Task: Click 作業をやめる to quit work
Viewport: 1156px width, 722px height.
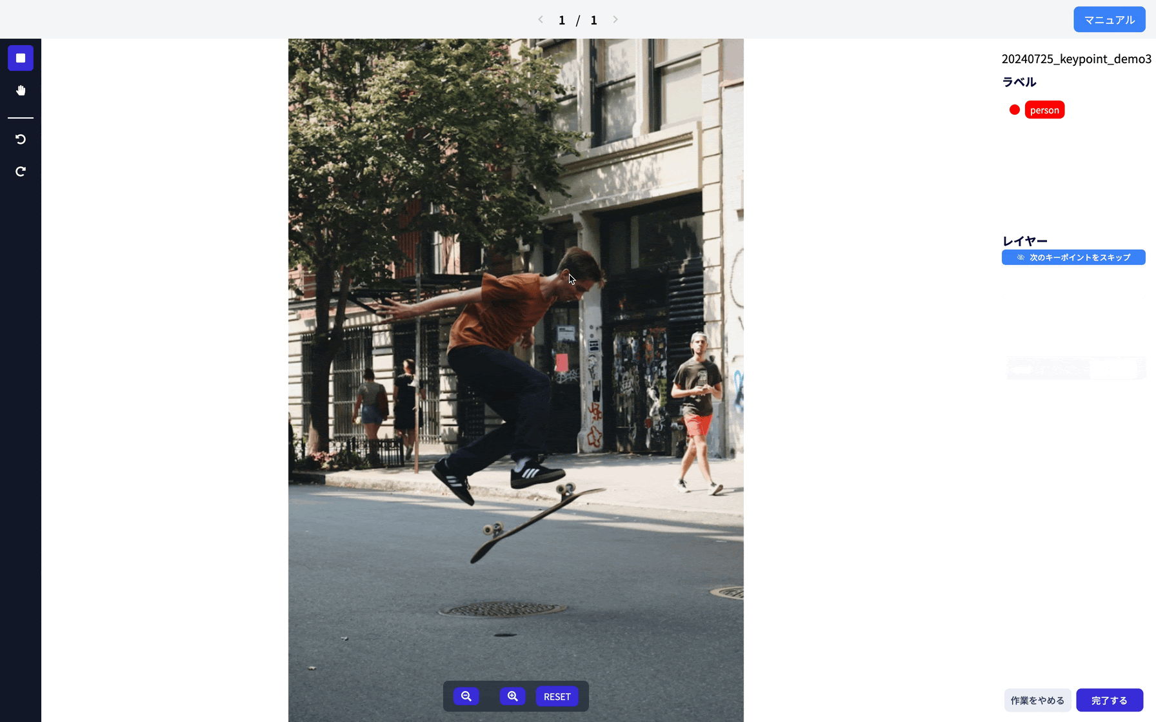Action: click(x=1037, y=700)
